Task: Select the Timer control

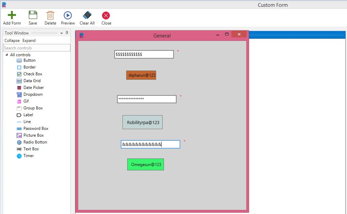Action: [x=29, y=156]
